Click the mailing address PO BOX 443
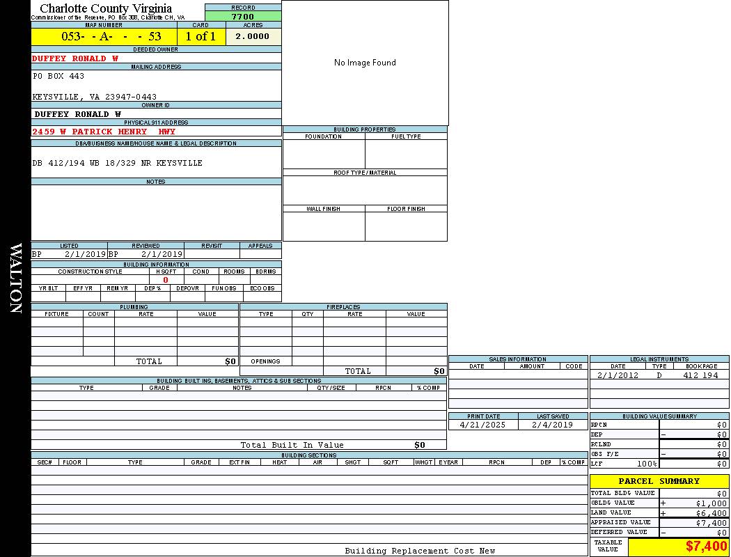Image resolution: width=731 pixels, height=557 pixels. (58, 76)
